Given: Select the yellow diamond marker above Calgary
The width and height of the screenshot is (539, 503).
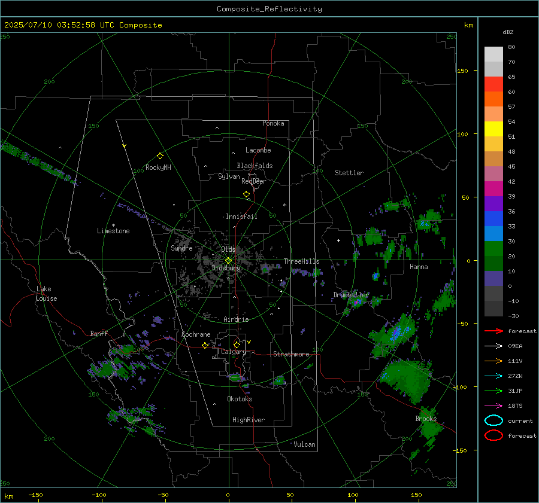Looking at the screenshot, I should point(237,345).
